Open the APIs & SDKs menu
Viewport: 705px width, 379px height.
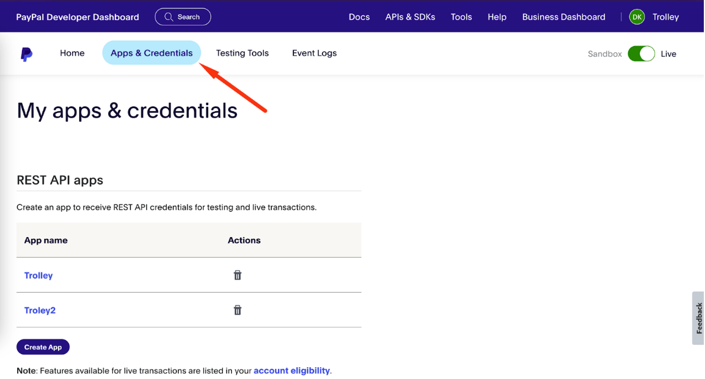pos(410,17)
